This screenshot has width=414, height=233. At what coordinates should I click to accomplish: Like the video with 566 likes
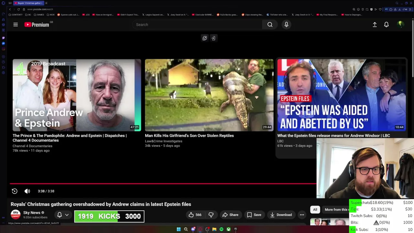(195, 215)
